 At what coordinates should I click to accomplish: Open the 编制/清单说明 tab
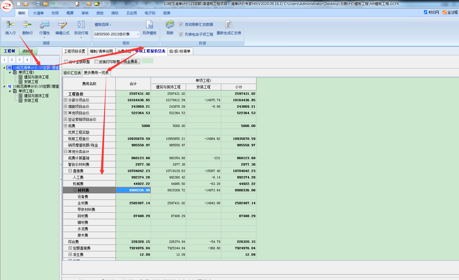pyautogui.click(x=101, y=51)
